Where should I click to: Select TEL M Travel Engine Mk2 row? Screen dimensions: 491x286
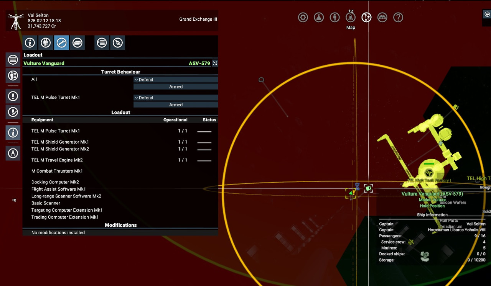(120, 160)
